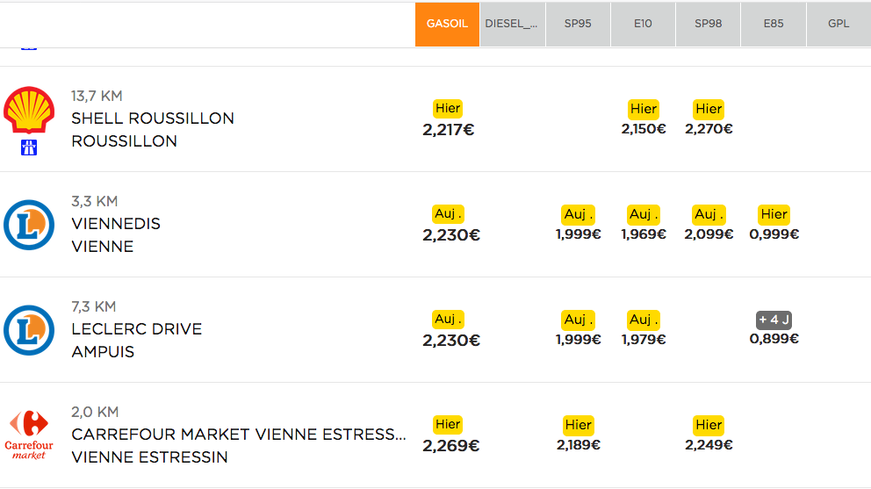Open the VIENNEDIS VIENNE station
Screen dimensions: 871x489
pyautogui.click(x=116, y=234)
